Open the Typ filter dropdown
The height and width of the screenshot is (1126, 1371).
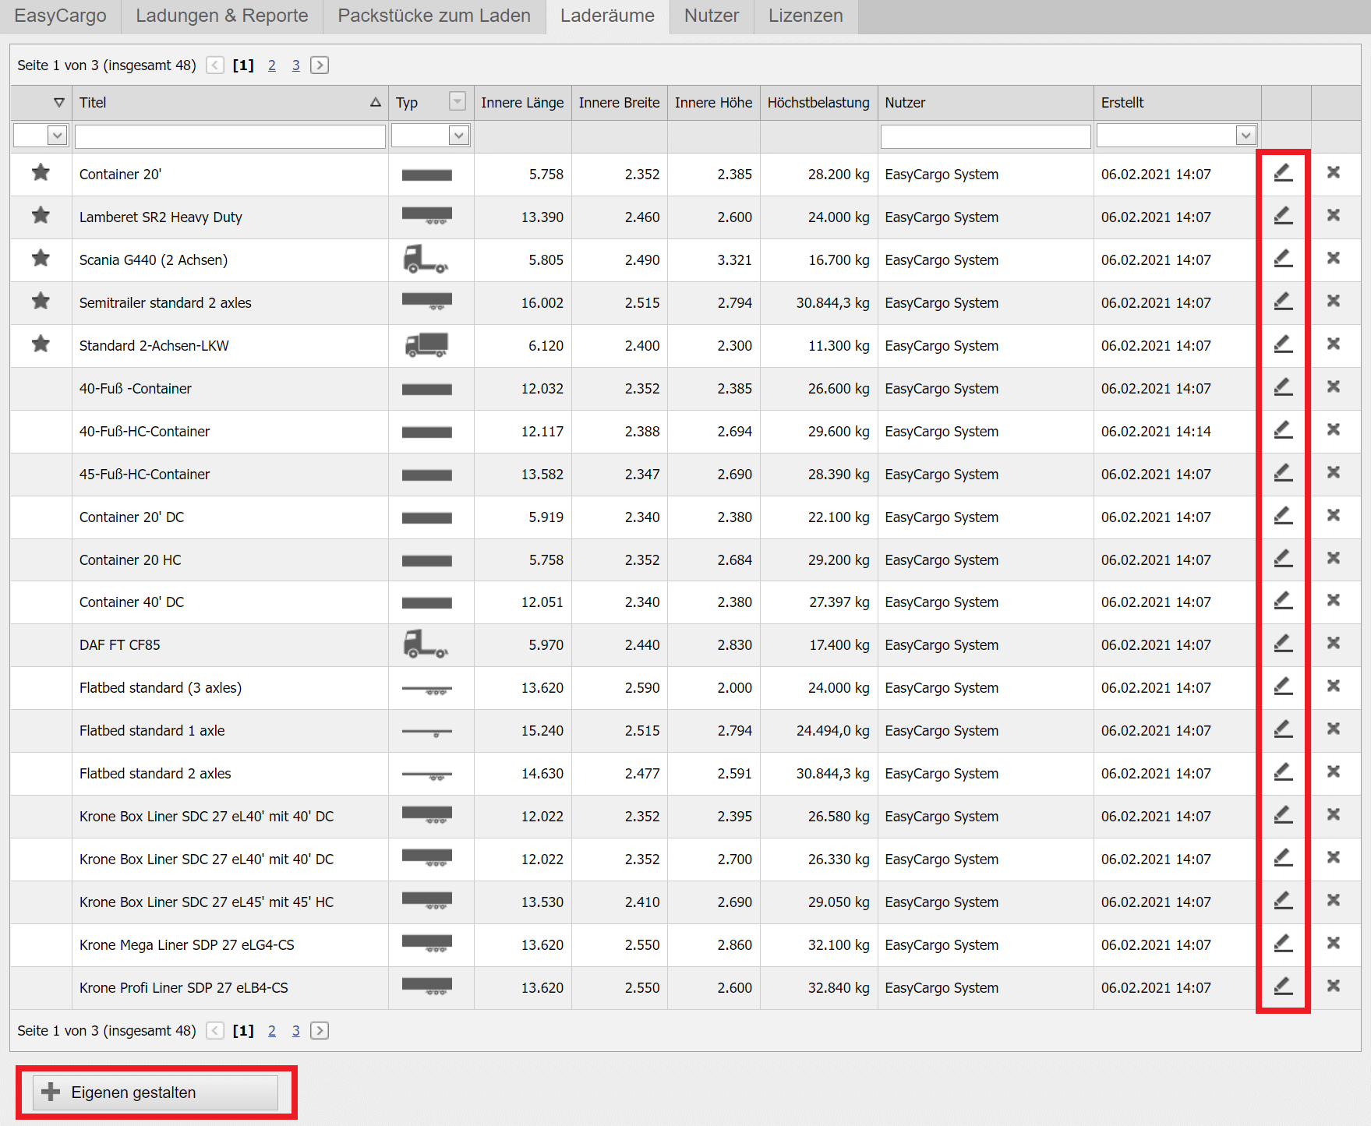(x=458, y=136)
